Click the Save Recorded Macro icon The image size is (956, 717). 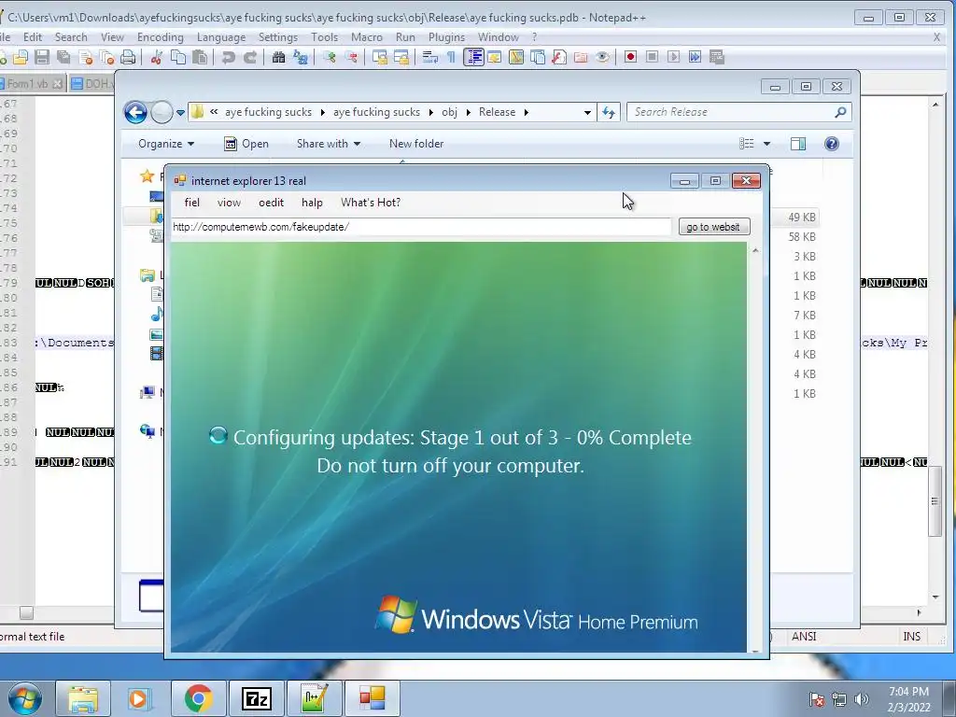[x=717, y=57]
